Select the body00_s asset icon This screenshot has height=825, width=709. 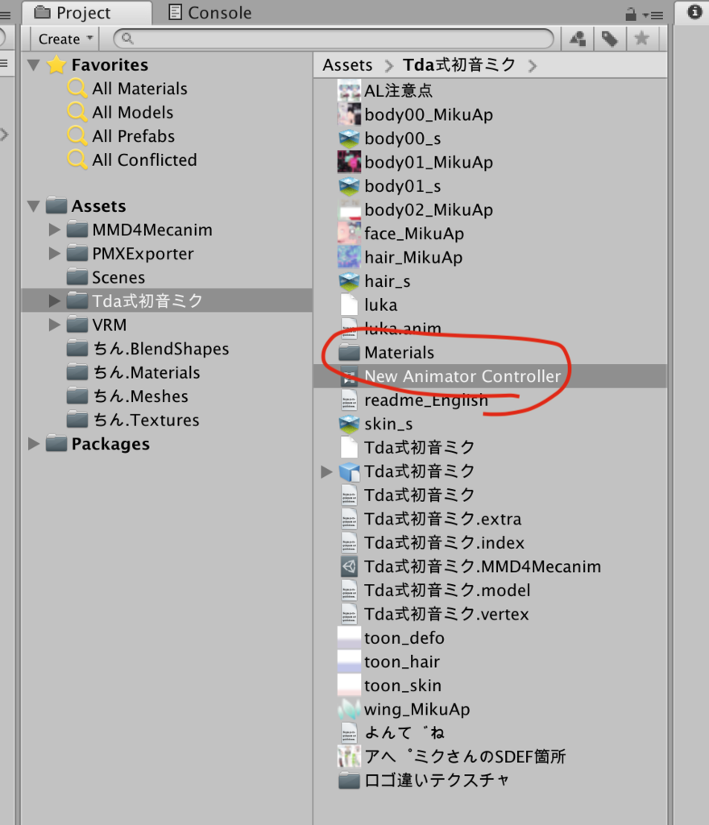349,139
